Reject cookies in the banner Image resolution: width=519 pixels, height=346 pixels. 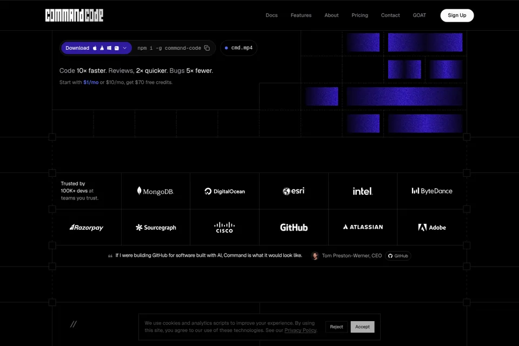[x=336, y=327]
